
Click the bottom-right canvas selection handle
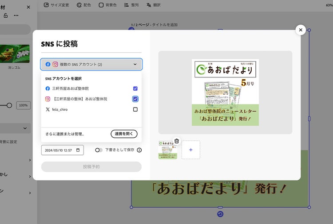click(309, 207)
